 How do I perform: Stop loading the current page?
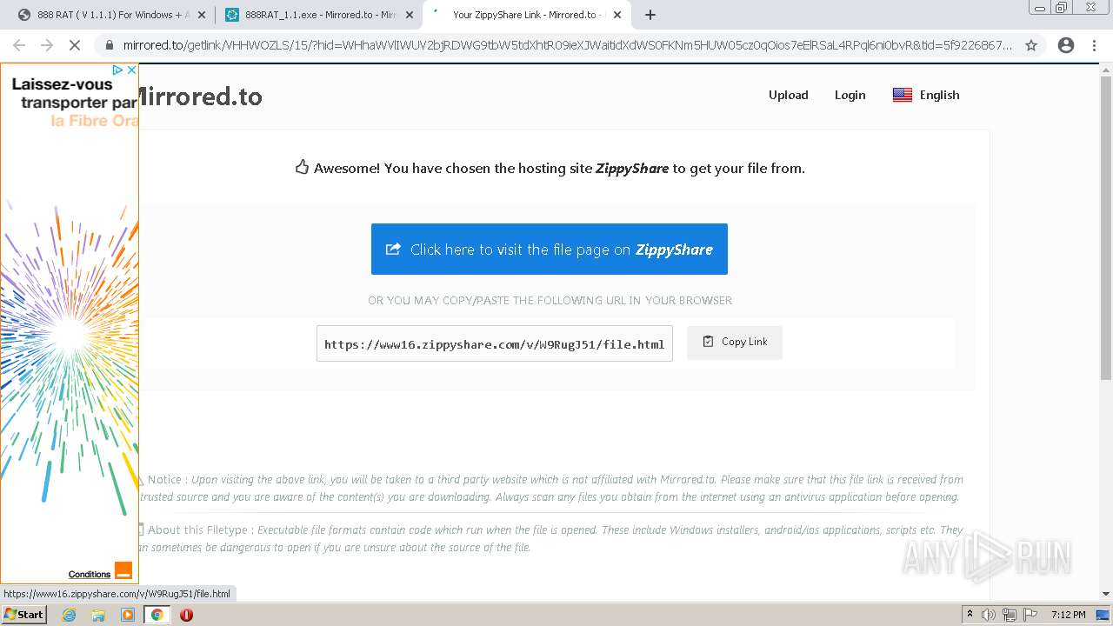[75, 45]
